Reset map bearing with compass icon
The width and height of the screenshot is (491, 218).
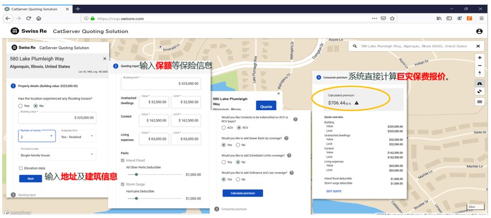click(x=480, y=73)
